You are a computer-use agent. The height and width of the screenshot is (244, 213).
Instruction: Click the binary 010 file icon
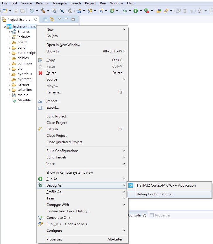click(x=54, y=11)
